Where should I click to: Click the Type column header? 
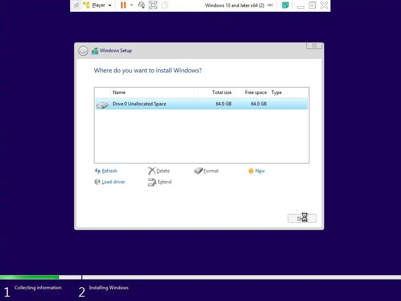(289, 92)
